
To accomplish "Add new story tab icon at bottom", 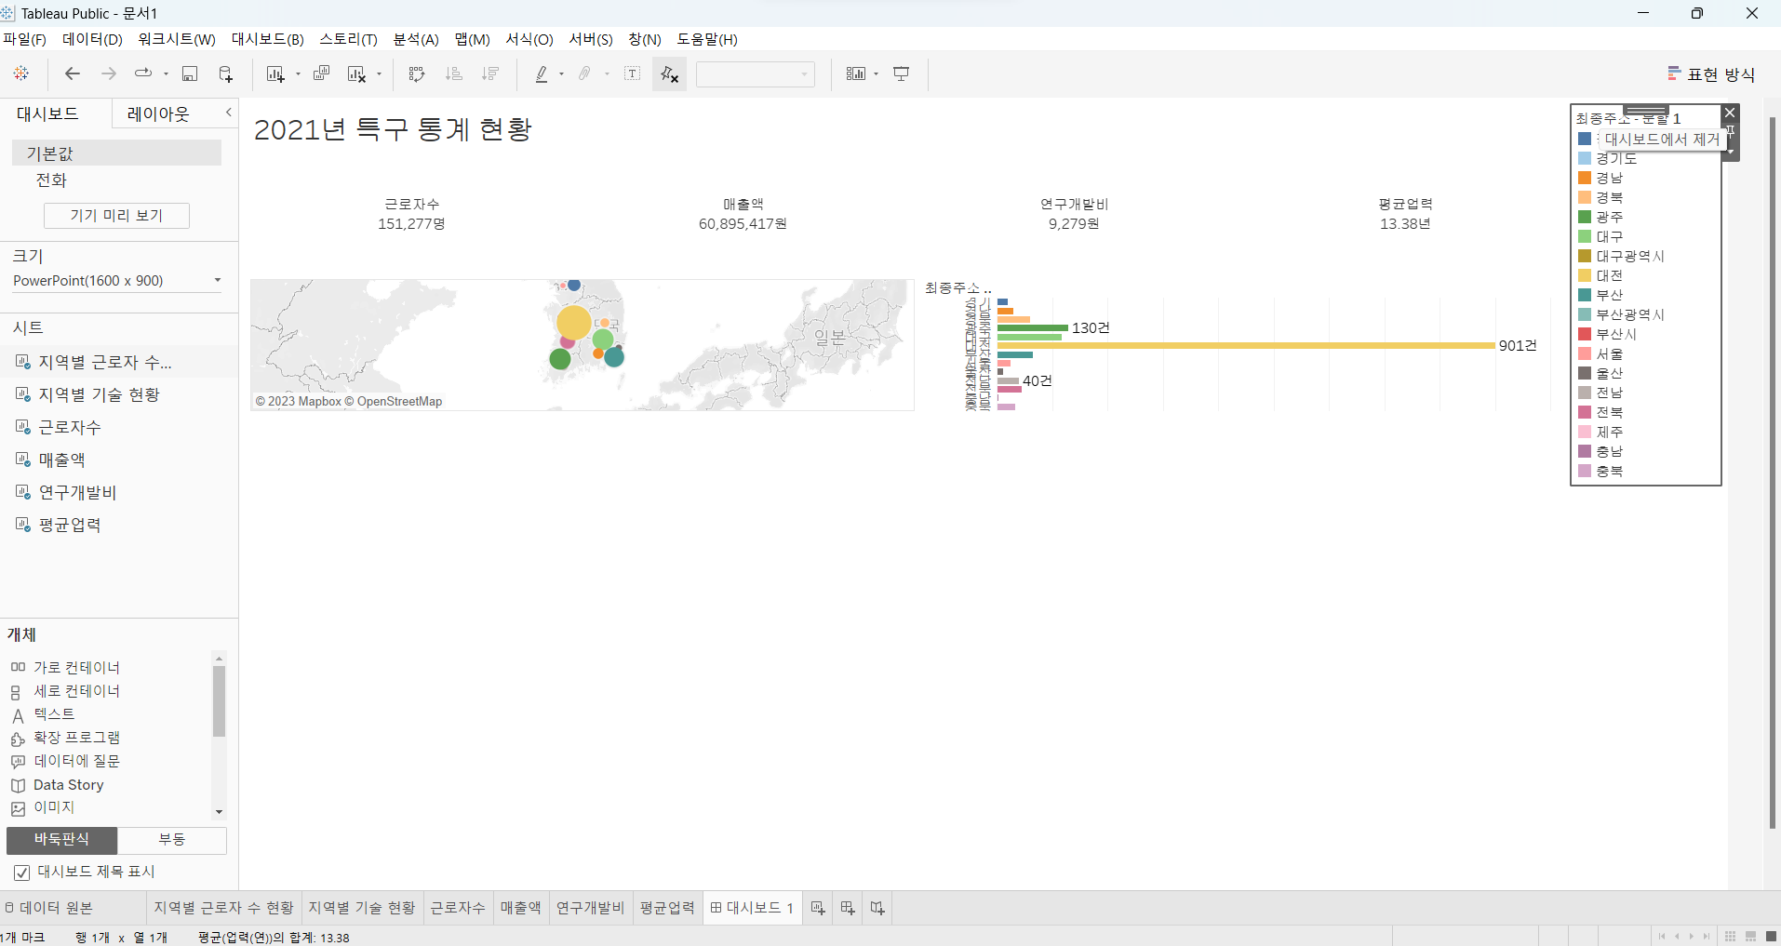I will pyautogui.click(x=877, y=908).
